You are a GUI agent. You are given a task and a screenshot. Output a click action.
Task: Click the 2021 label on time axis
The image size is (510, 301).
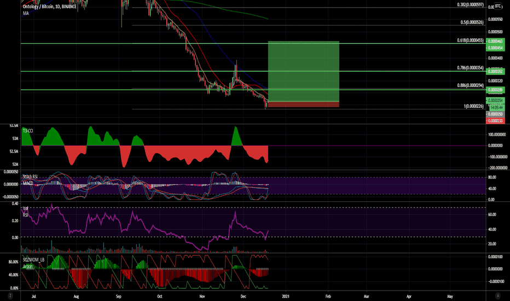click(x=285, y=297)
